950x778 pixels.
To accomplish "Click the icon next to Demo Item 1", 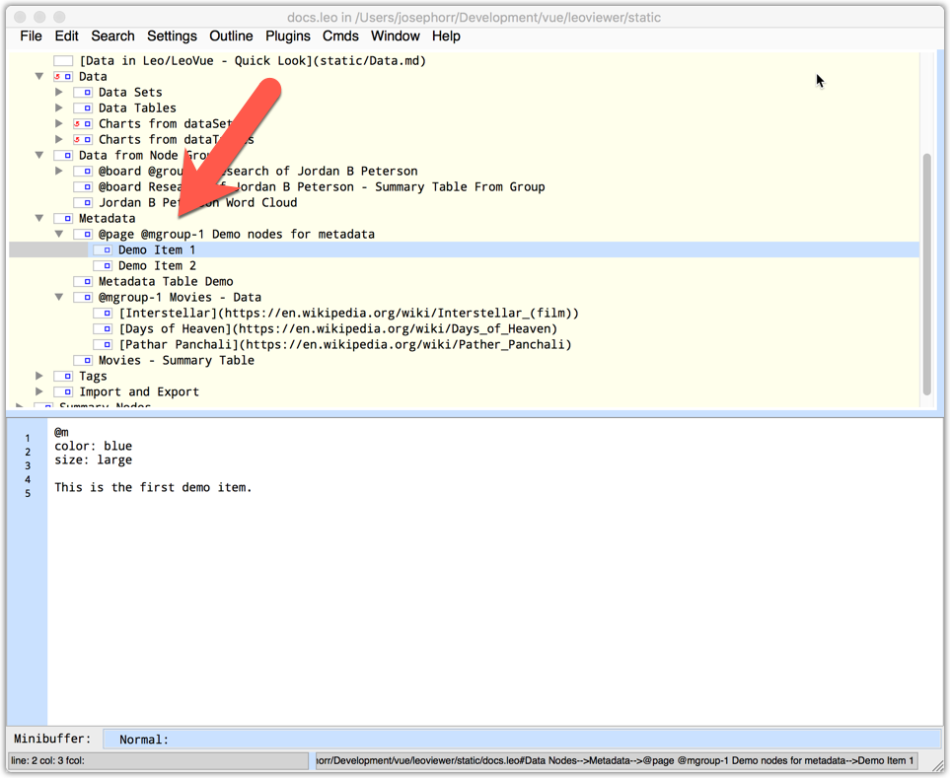I will coord(103,249).
